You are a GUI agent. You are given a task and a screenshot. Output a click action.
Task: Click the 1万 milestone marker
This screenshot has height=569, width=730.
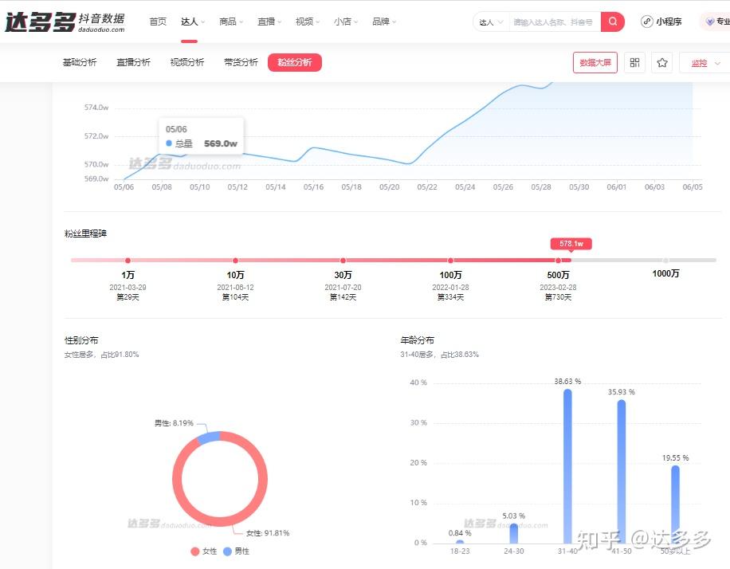[128, 261]
